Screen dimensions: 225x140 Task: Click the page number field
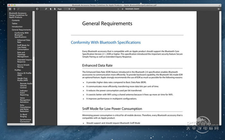(x=67, y=9)
